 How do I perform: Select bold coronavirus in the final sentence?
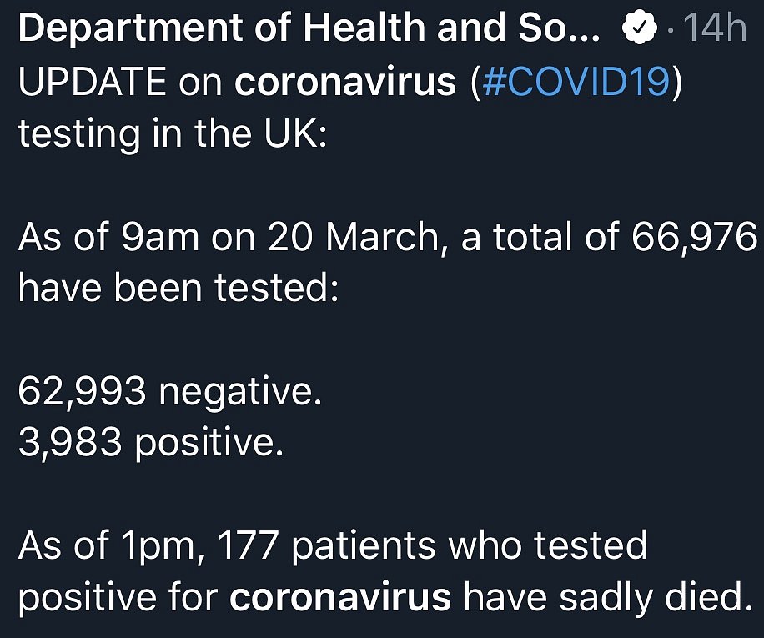click(340, 597)
